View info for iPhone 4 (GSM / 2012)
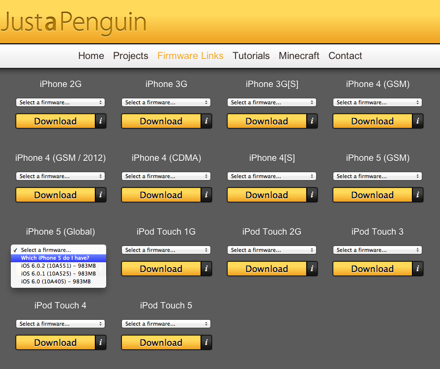 tap(101, 195)
